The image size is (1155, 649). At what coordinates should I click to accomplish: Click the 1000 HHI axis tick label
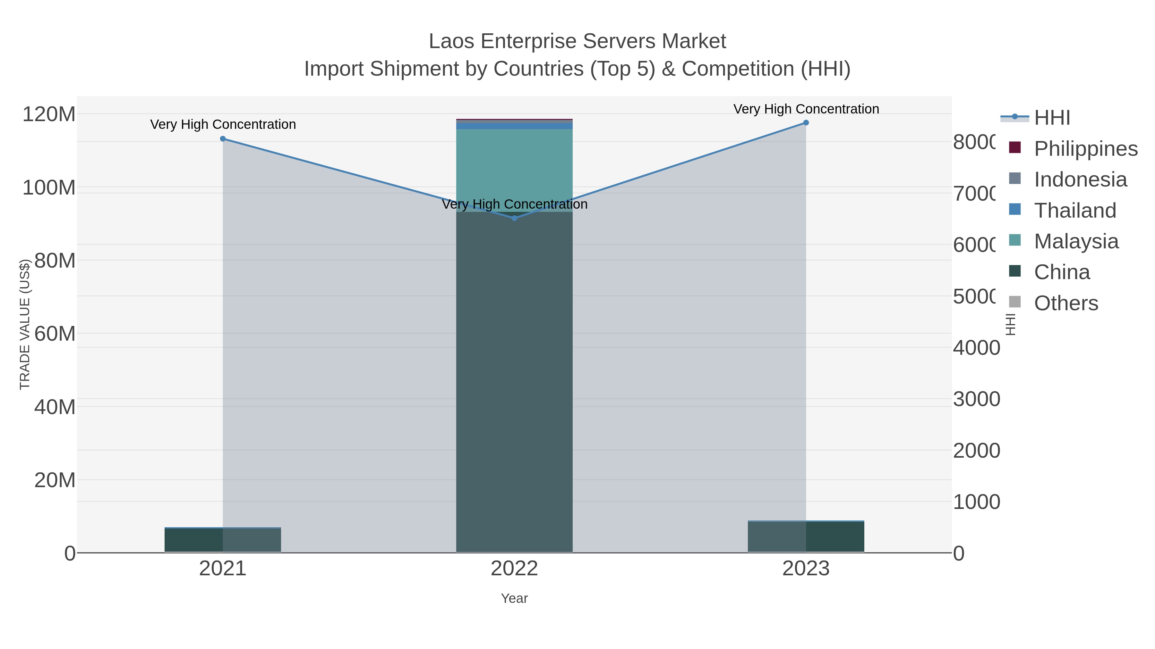(977, 502)
